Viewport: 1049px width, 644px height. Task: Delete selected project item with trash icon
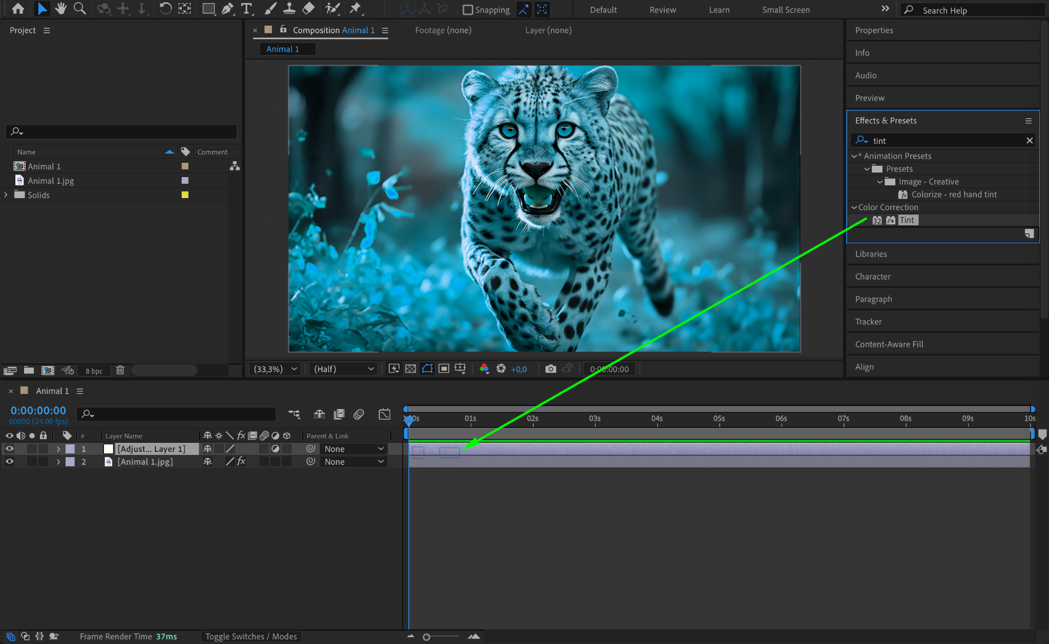coord(120,370)
